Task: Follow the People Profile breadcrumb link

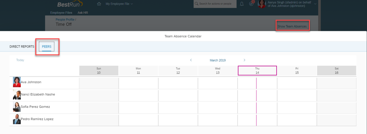Action: click(x=65, y=19)
